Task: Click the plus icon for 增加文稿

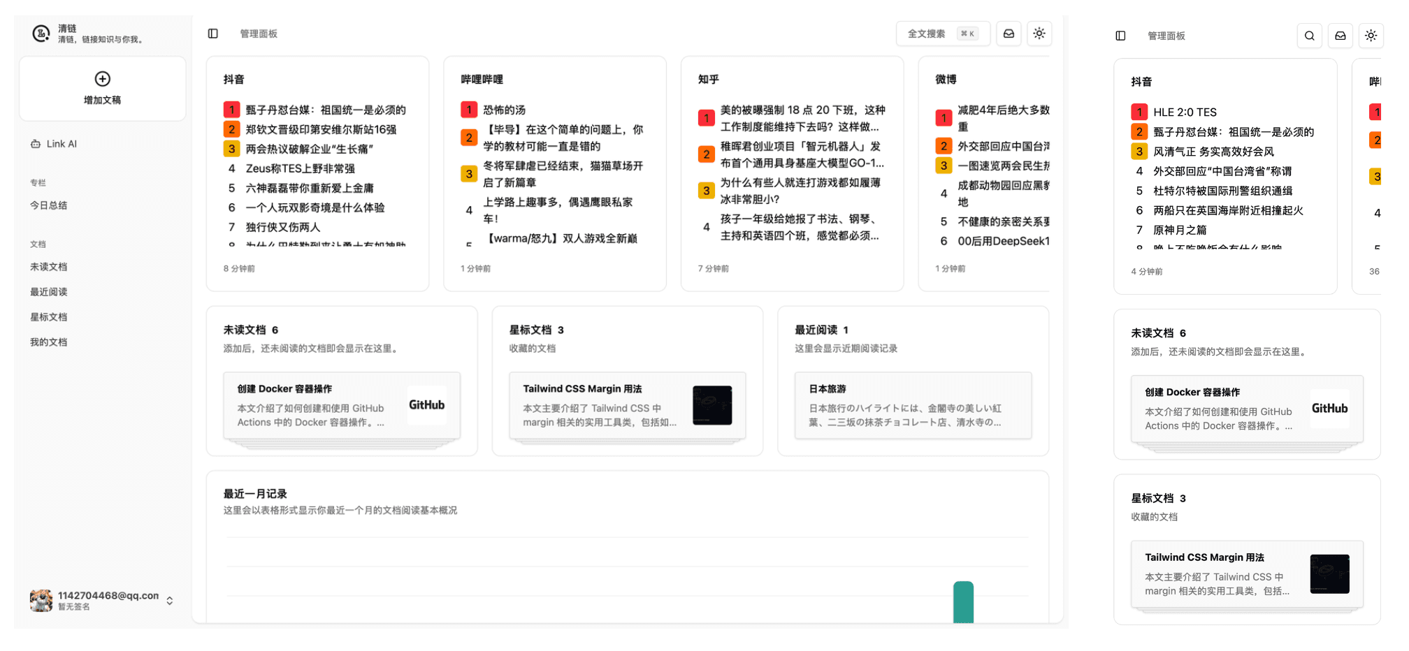Action: click(103, 78)
